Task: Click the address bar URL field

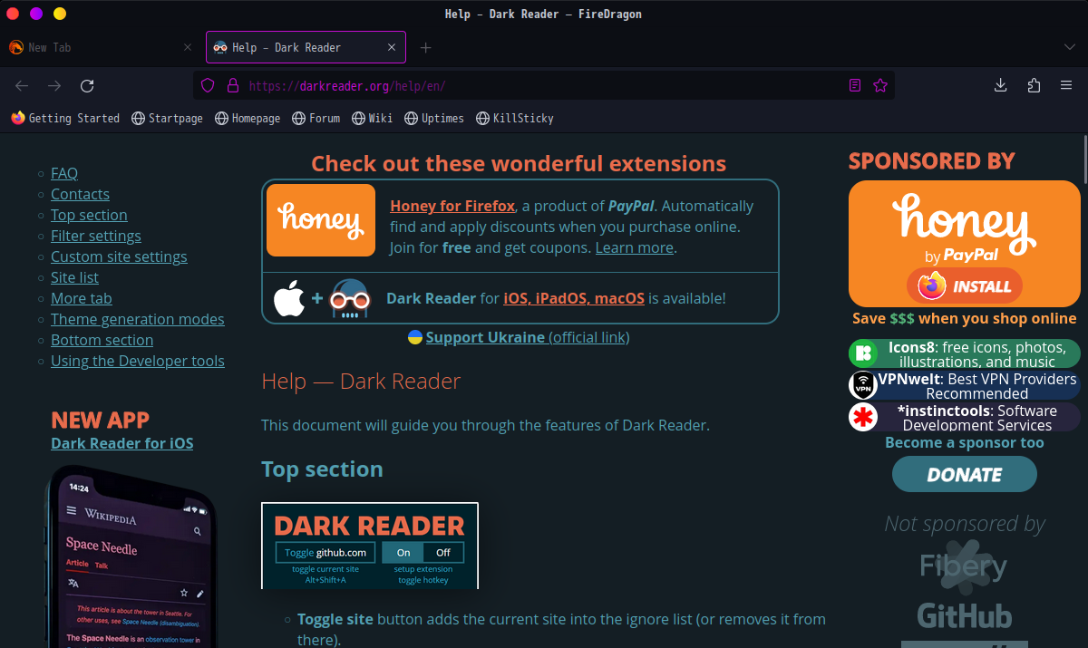Action: coord(544,85)
